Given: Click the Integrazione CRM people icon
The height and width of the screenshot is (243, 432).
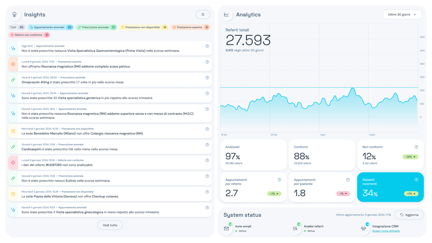Looking at the screenshot, I should (363, 228).
